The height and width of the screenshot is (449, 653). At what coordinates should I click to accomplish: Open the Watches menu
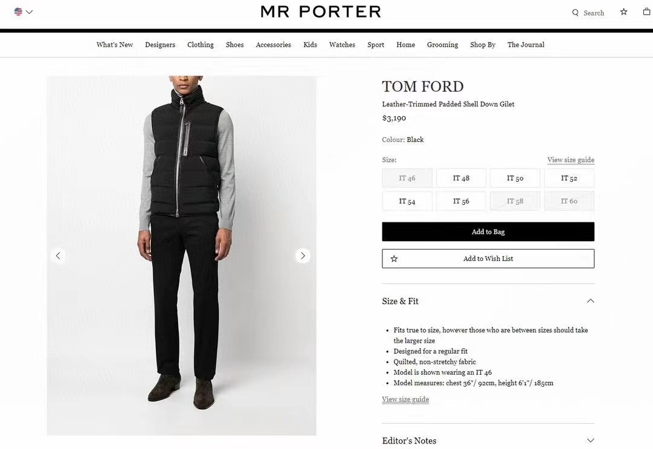coord(342,45)
